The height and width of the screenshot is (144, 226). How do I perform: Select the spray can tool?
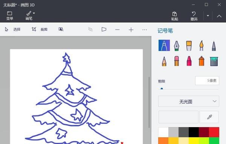202,61
